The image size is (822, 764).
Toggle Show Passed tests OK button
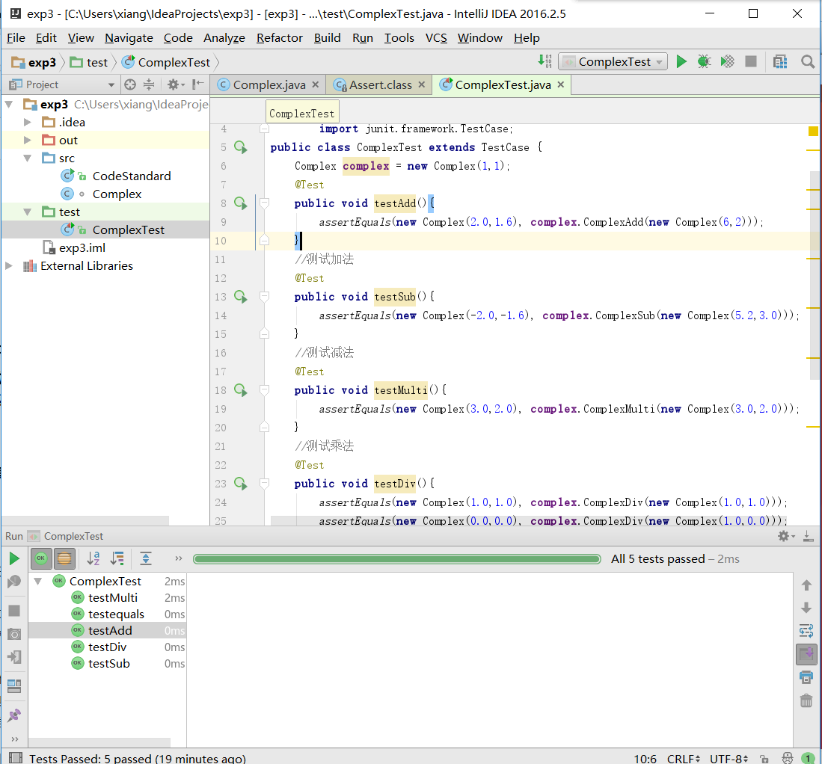41,558
